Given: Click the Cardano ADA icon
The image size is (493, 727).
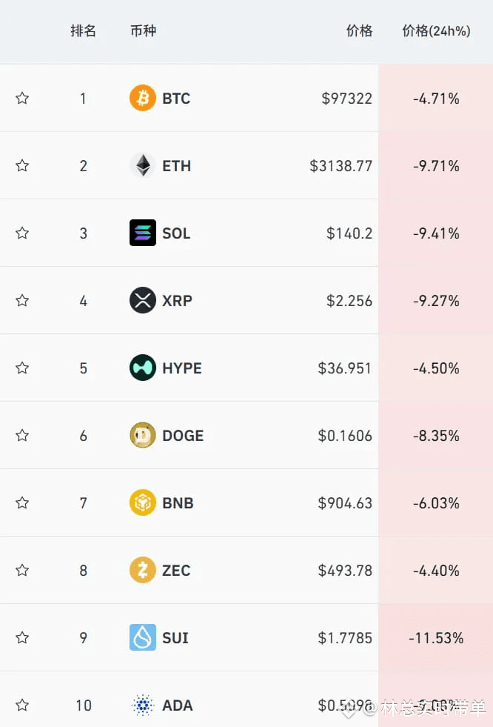Looking at the screenshot, I should click(143, 705).
